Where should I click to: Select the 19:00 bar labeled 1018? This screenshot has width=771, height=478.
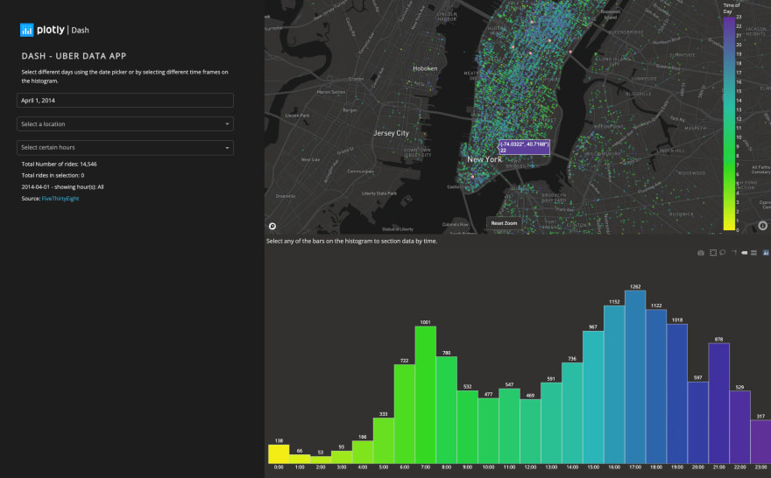[x=677, y=393]
